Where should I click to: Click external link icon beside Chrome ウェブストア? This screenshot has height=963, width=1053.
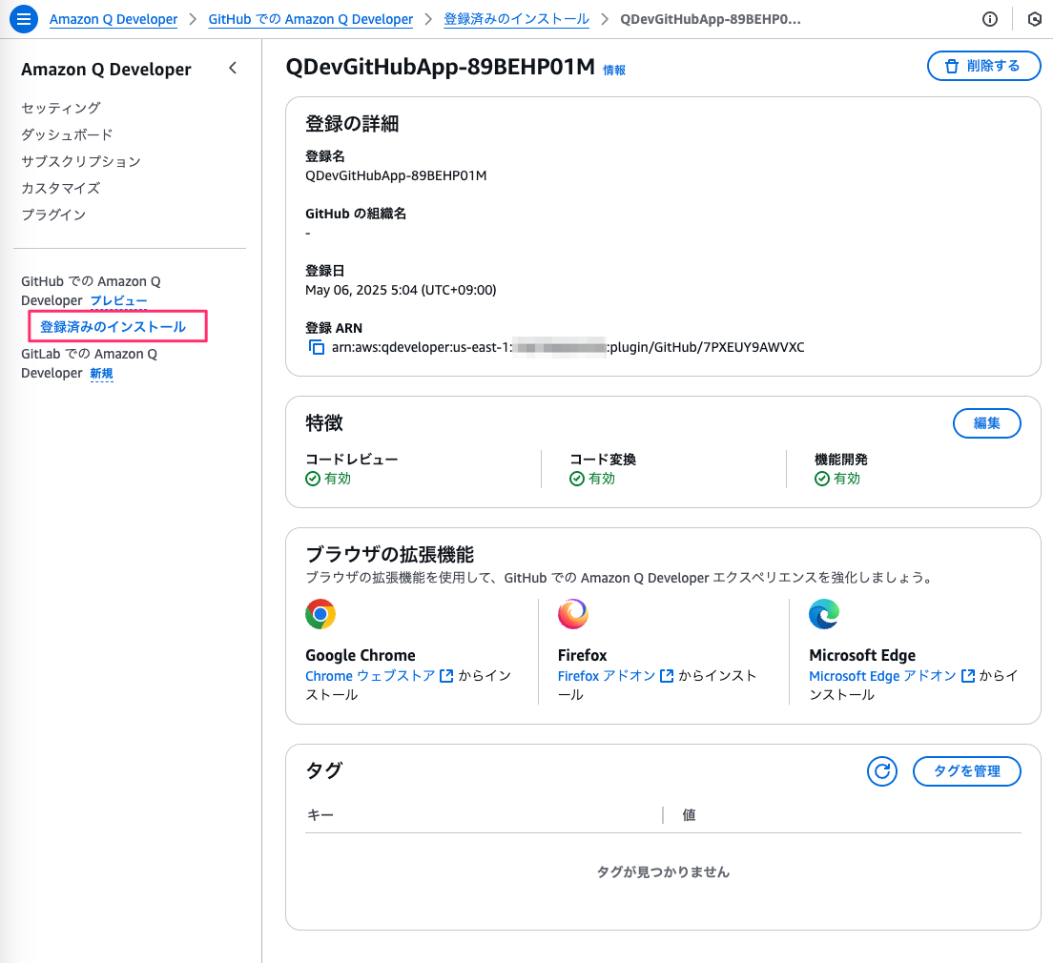(446, 676)
